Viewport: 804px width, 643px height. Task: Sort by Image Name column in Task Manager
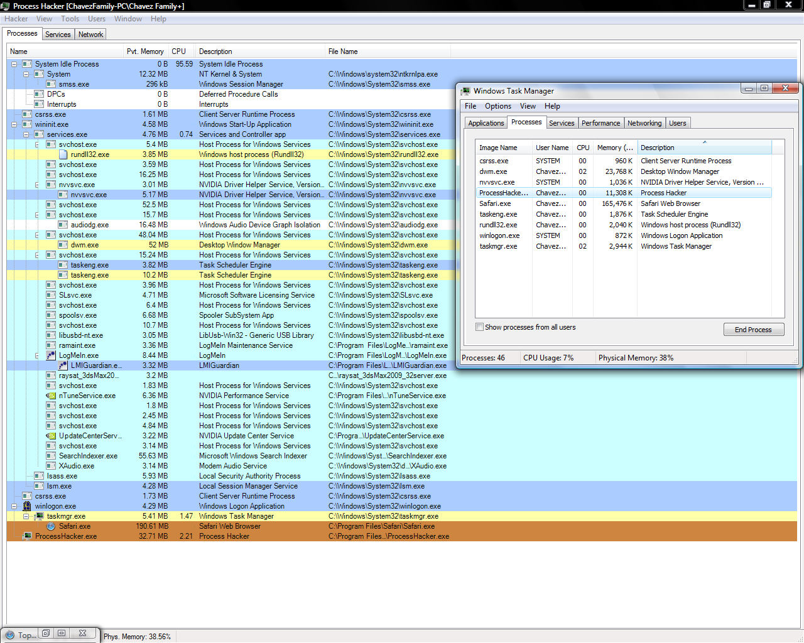coord(504,148)
